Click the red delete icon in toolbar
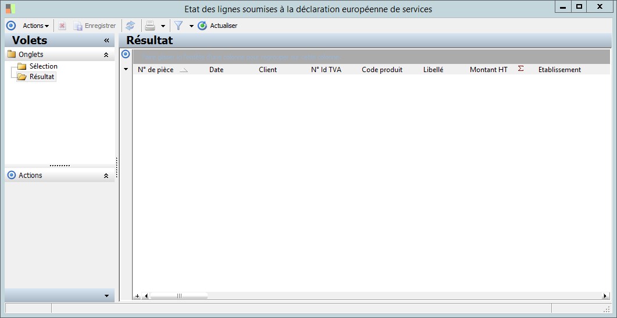This screenshot has height=318, width=617. 62,26
